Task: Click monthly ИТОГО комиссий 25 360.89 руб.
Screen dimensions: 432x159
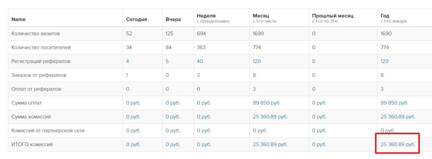Action: [x=270, y=144]
